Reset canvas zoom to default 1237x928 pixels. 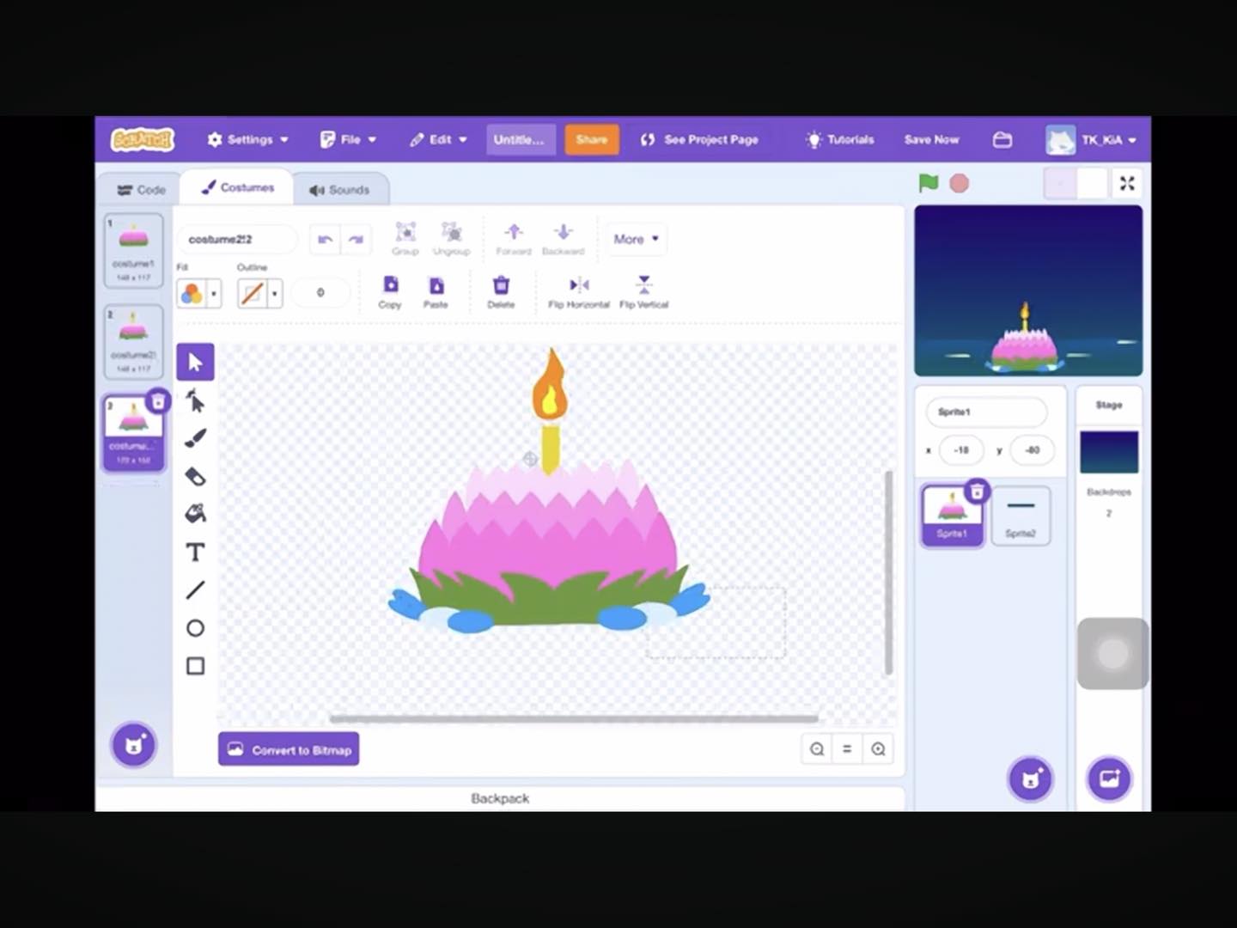pyautogui.click(x=847, y=749)
